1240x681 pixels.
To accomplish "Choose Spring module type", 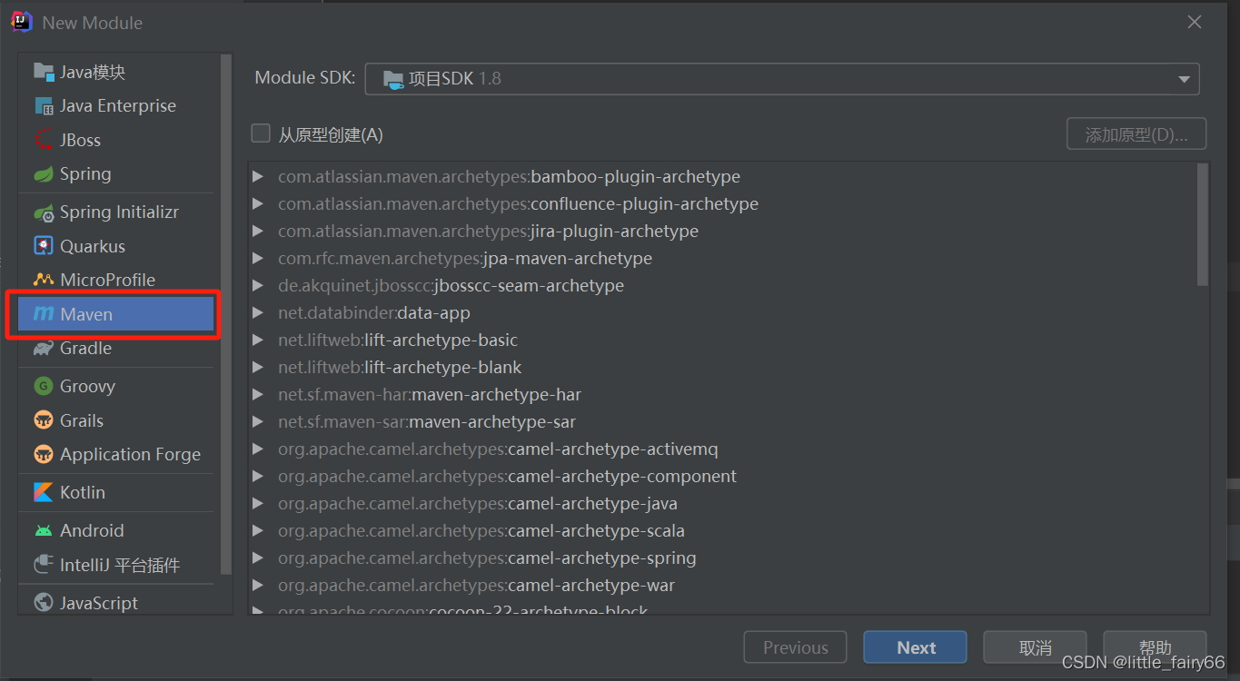I will click(x=116, y=174).
